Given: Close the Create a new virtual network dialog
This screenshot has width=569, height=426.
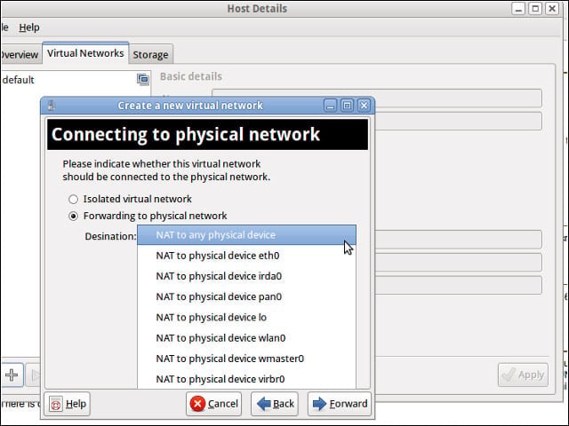Looking at the screenshot, I should [364, 106].
